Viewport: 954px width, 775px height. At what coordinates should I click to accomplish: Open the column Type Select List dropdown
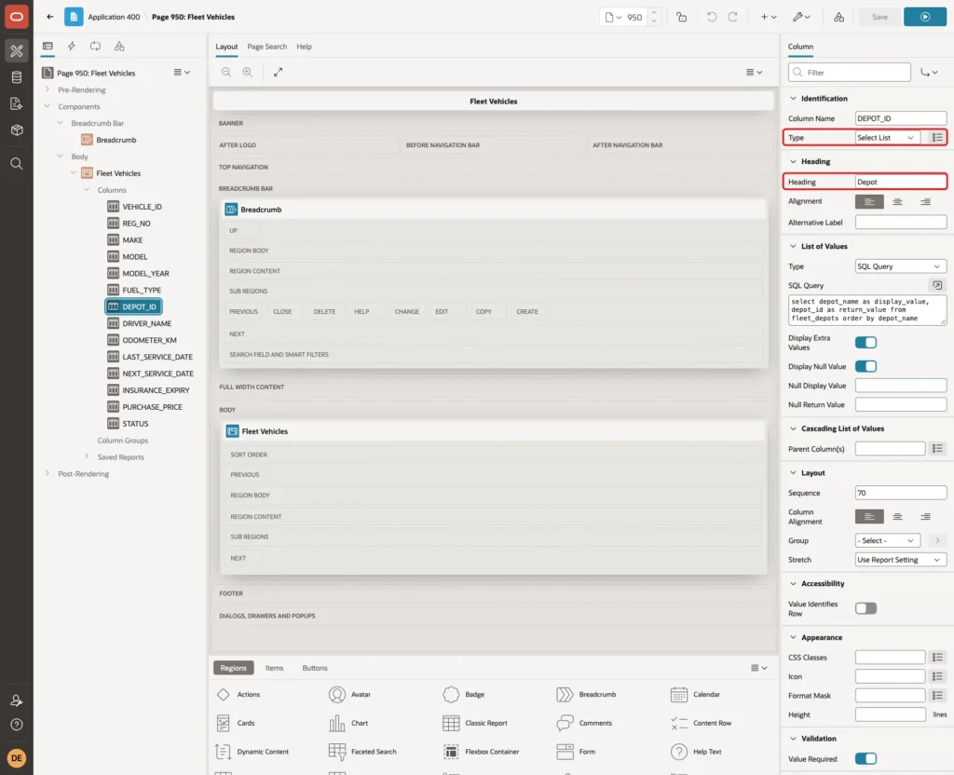[x=888, y=138]
